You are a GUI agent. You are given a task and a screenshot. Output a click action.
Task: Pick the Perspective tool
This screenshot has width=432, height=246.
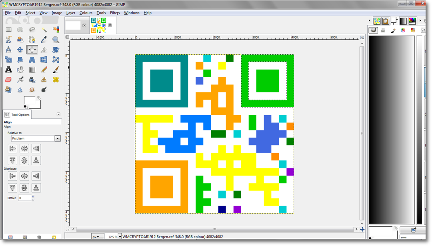pos(32,60)
